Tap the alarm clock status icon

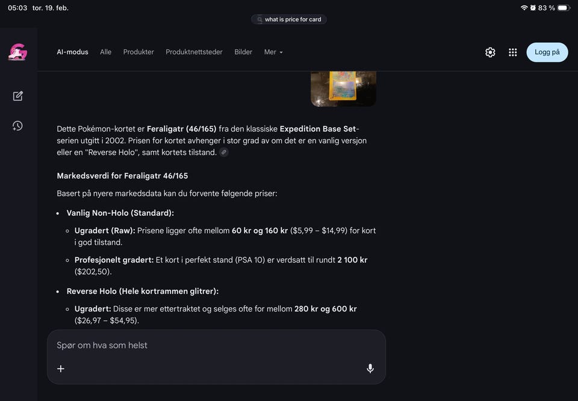pyautogui.click(x=533, y=8)
